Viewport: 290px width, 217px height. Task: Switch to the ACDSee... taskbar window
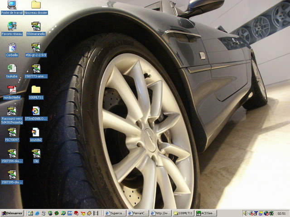pyautogui.click(x=206, y=213)
